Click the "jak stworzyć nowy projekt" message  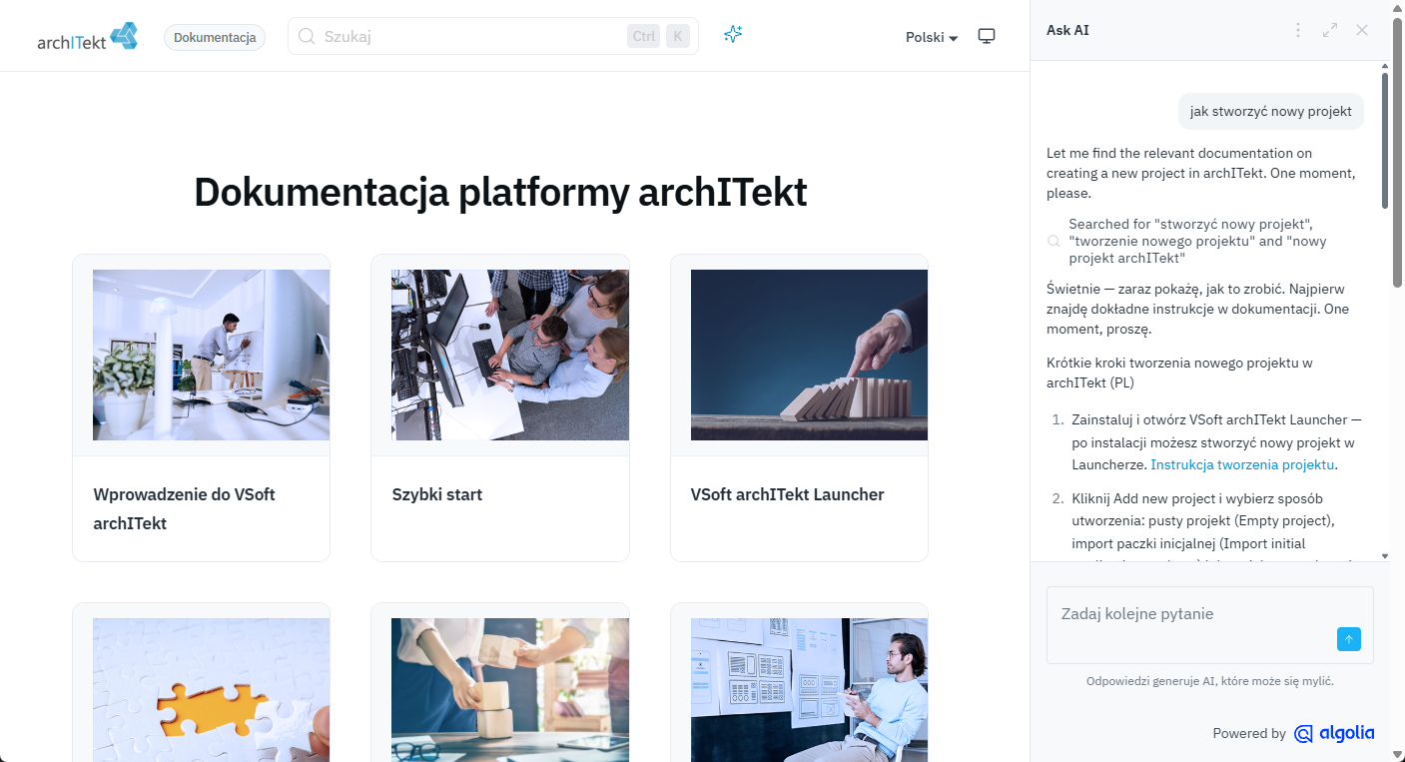pyautogui.click(x=1270, y=111)
